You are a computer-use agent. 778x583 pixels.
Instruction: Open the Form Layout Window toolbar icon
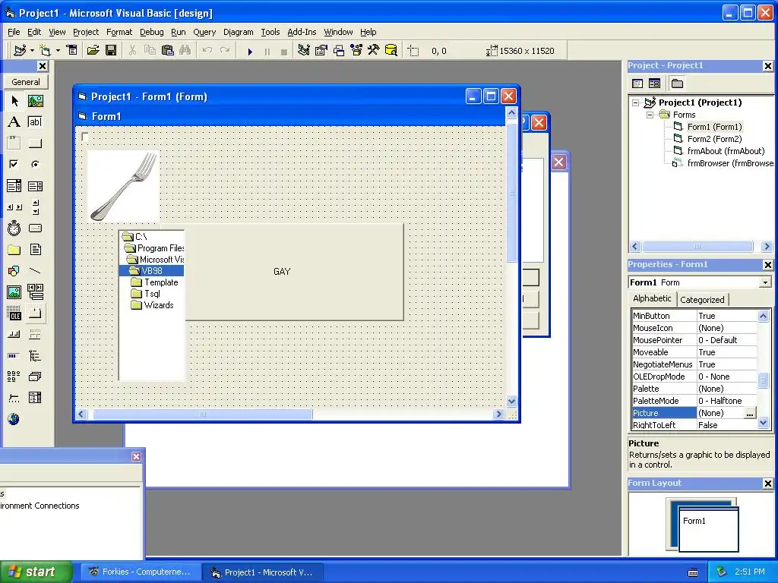[x=339, y=51]
